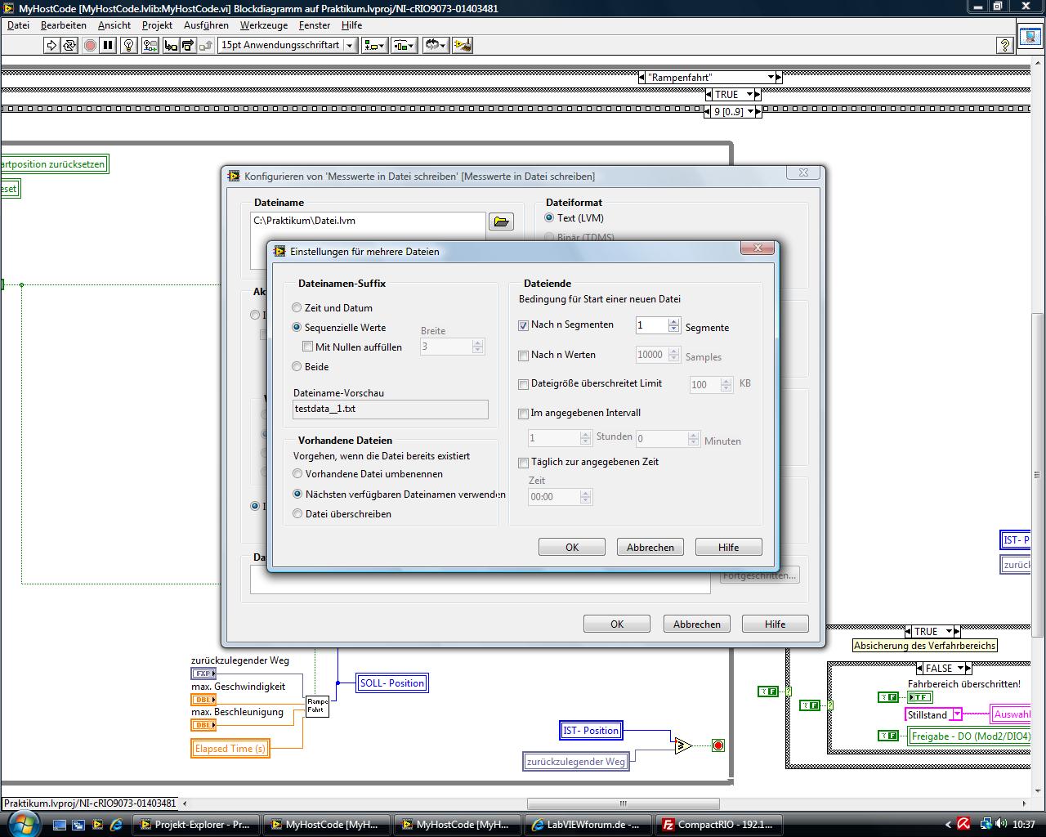Image resolution: width=1046 pixels, height=837 pixels.
Task: Click the horizontal scrollbar of block diagram
Action: (623, 803)
